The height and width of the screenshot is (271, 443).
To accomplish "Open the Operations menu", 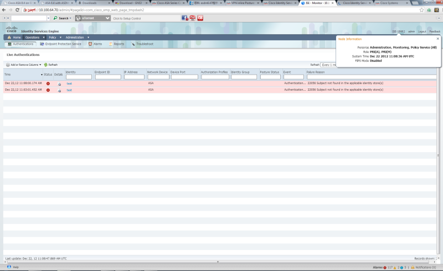I will pyautogui.click(x=35, y=37).
